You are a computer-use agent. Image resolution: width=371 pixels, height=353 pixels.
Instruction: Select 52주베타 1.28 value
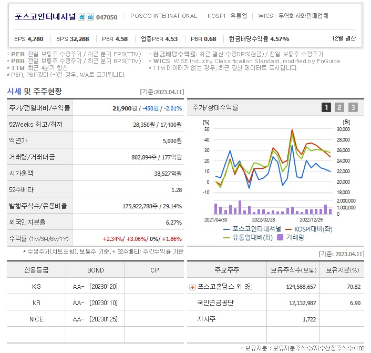point(177,190)
